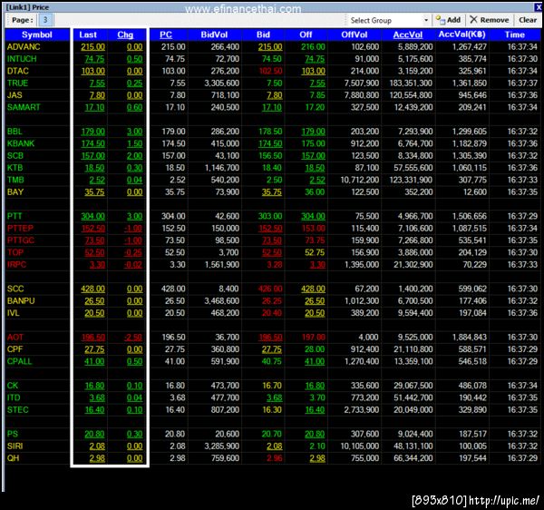
Task: Select the PTTEP symbol
Action: (x=20, y=229)
